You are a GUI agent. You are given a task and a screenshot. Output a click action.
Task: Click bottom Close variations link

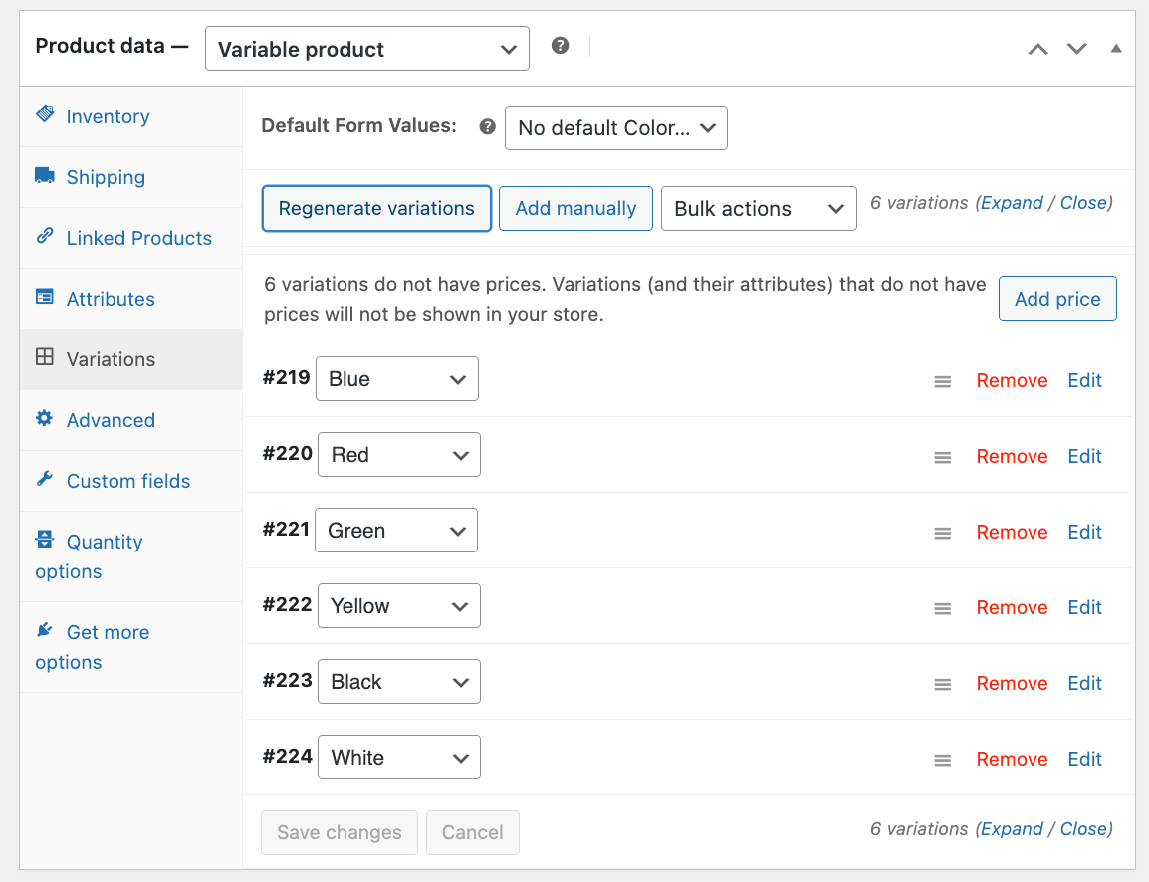[x=1083, y=829]
